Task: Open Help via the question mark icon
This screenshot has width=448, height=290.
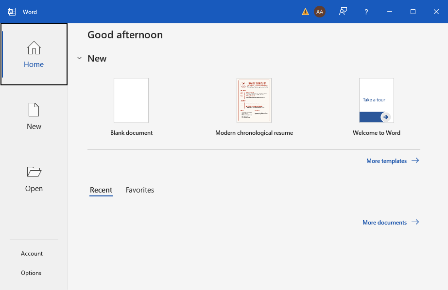Action: coord(366,11)
